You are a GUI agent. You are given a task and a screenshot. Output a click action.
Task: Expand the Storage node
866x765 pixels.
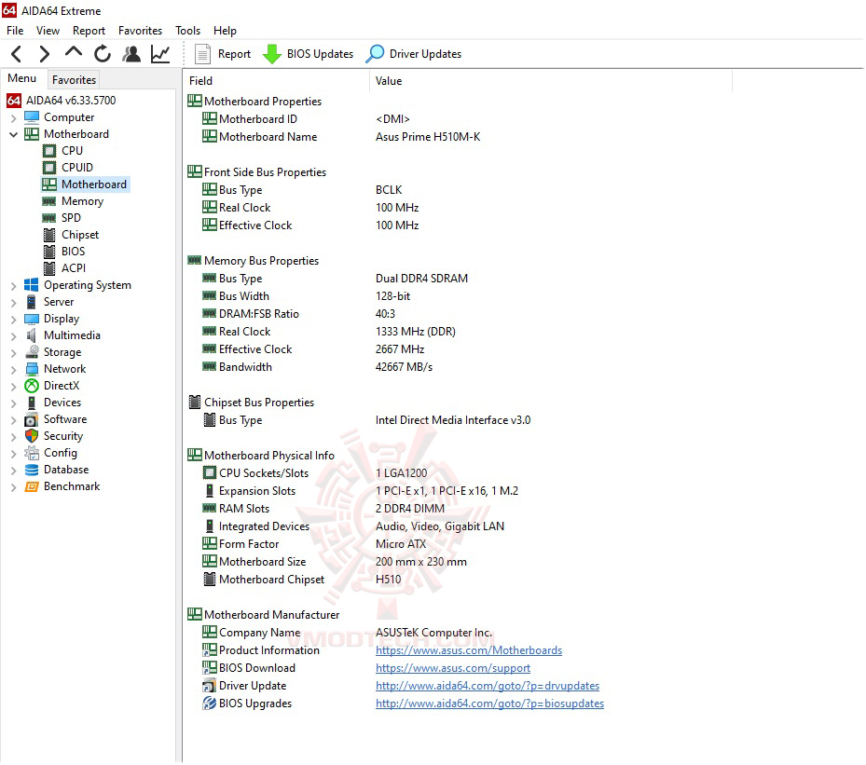pyautogui.click(x=14, y=353)
